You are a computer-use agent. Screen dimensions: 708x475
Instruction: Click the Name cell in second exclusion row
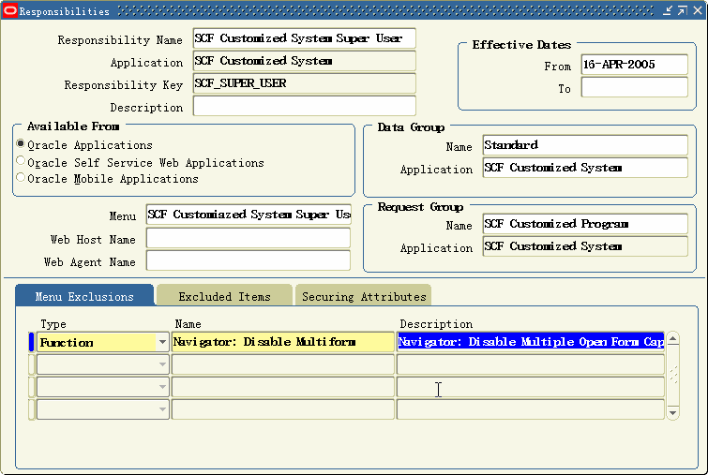tap(282, 364)
